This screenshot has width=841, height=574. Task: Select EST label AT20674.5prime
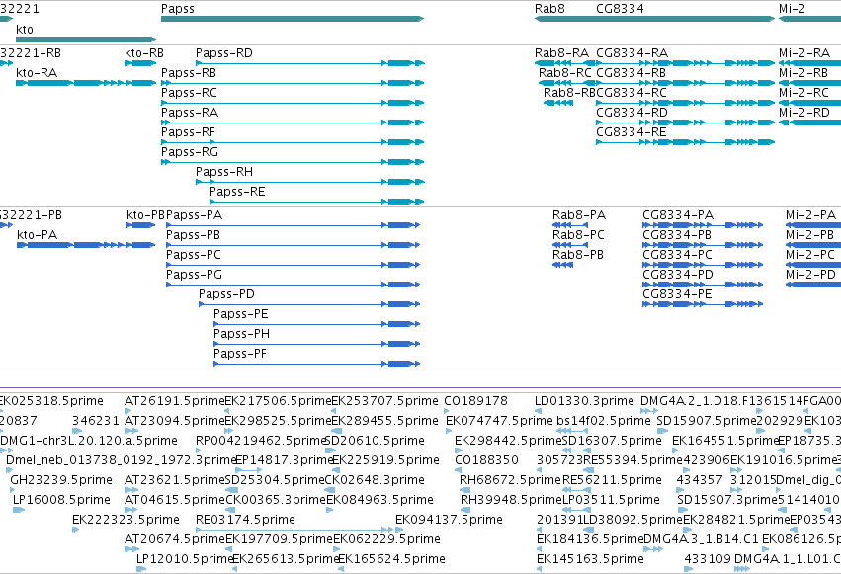point(175,540)
